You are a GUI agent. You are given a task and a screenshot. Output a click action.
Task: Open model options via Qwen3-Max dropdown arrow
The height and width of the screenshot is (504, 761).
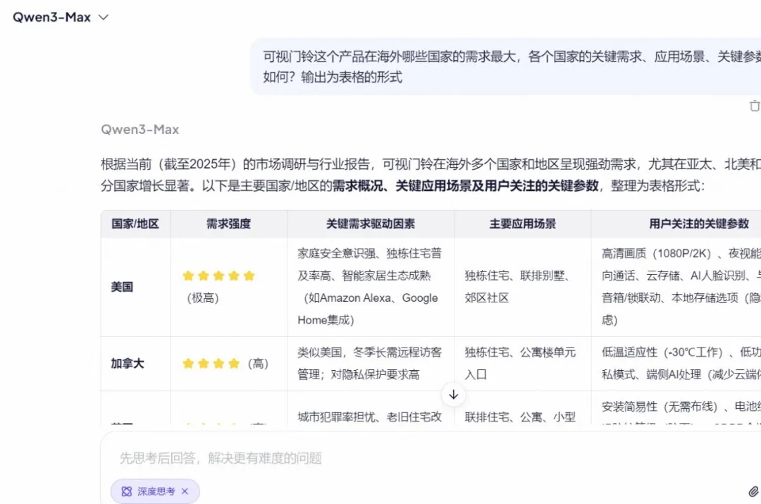(x=103, y=17)
